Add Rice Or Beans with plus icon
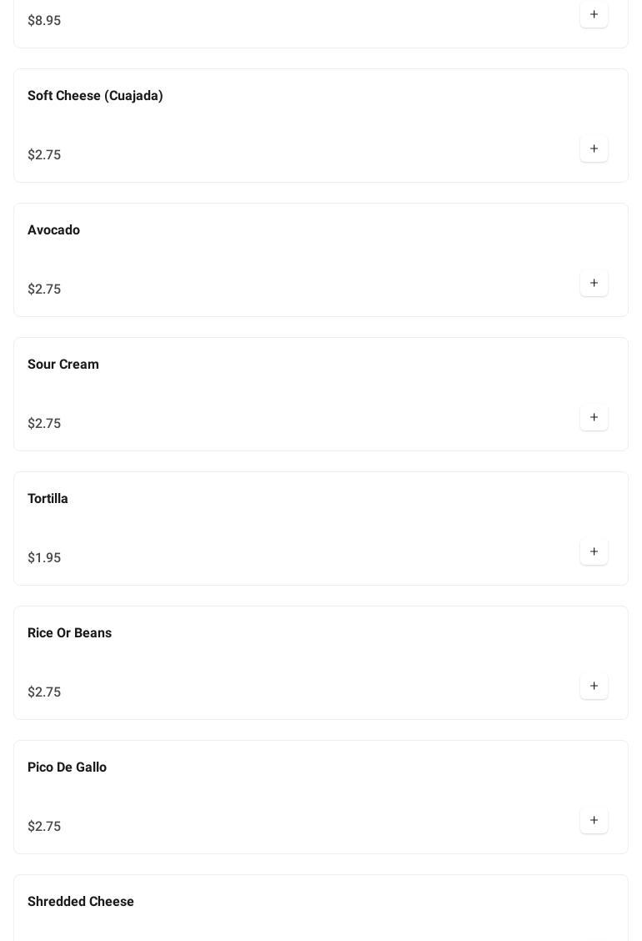The image size is (642, 941). [594, 687]
